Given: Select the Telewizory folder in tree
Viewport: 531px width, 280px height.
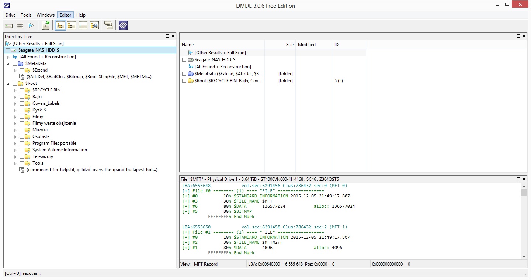Looking at the screenshot, I should (43, 156).
